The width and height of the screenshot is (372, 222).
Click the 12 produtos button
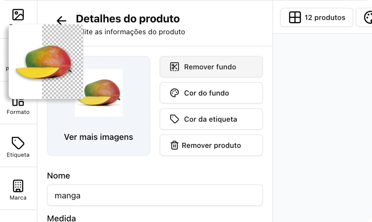tap(316, 17)
